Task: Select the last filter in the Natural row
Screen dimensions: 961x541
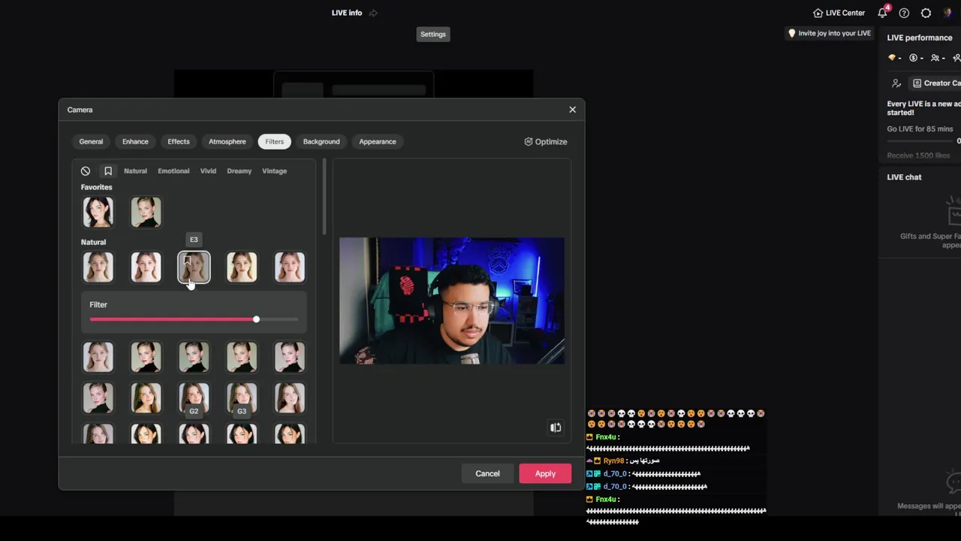Action: tap(290, 267)
